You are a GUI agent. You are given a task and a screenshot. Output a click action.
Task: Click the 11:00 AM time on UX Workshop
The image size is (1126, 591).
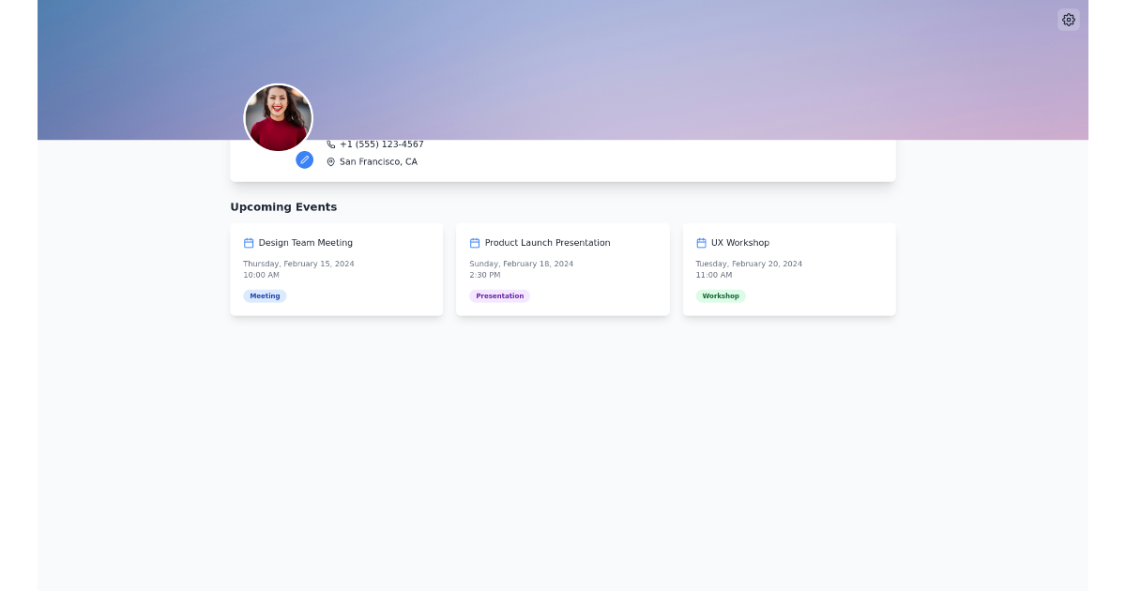click(714, 275)
